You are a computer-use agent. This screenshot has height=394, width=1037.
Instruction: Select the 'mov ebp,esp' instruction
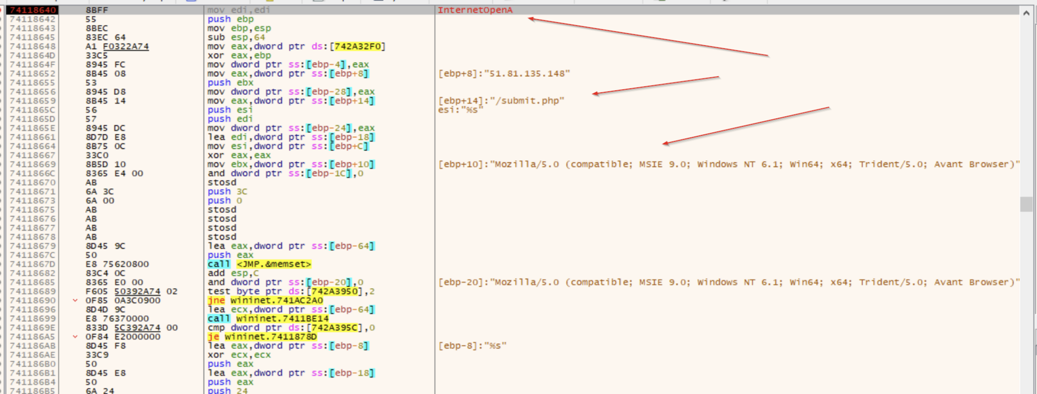coord(239,28)
